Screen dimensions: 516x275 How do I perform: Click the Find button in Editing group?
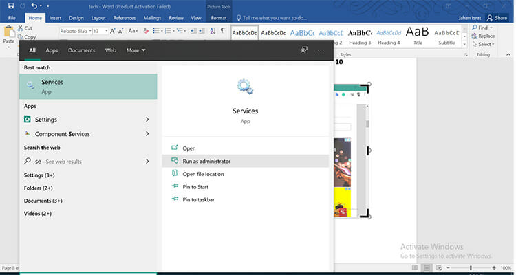click(x=482, y=27)
